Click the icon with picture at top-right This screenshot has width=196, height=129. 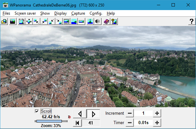pyautogui.click(x=44, y=21)
